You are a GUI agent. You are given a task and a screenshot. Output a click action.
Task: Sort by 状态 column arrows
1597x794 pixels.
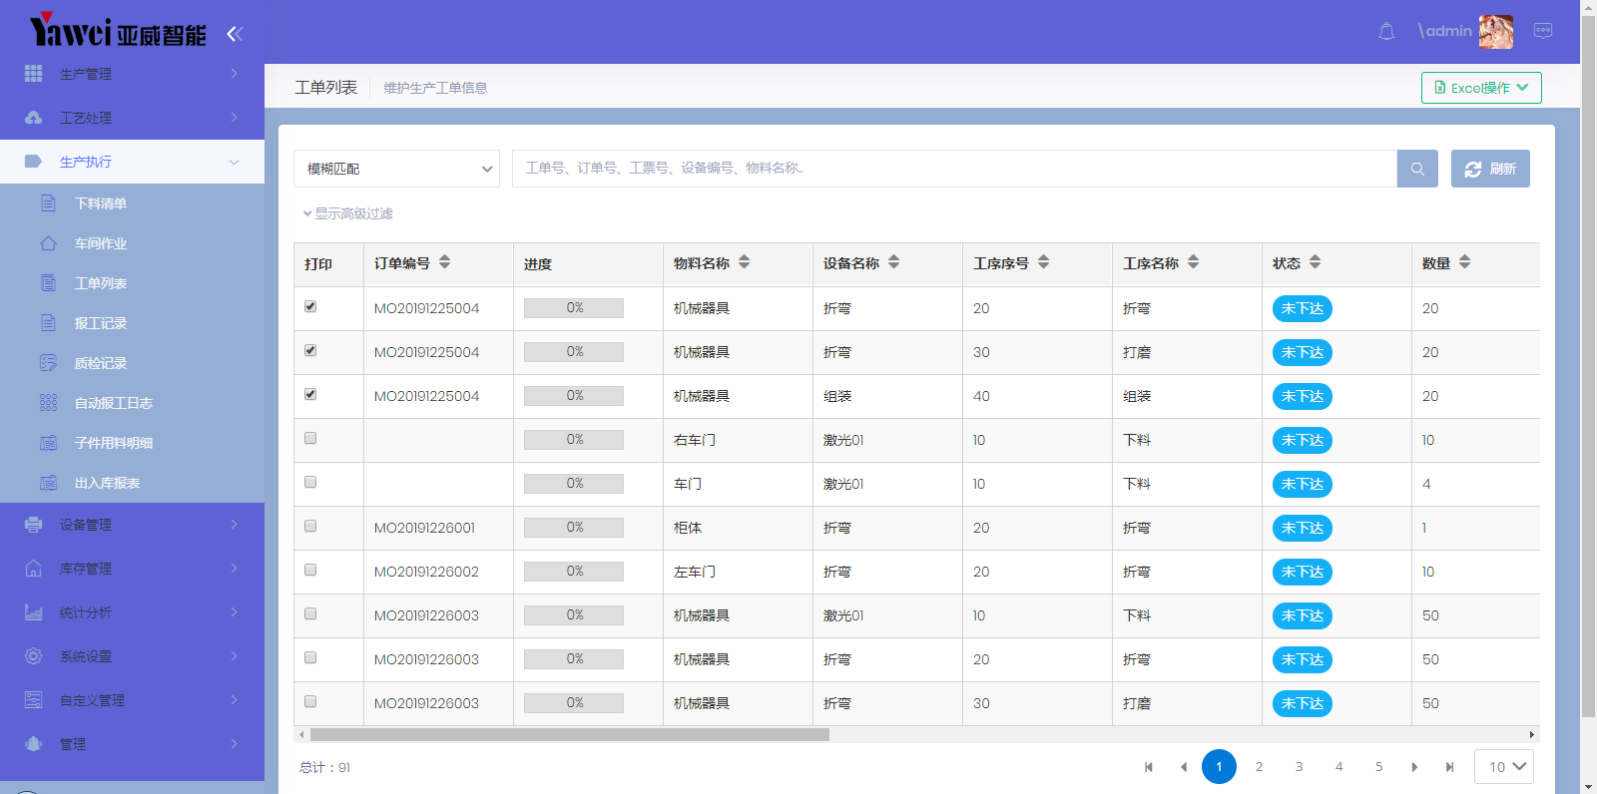click(1316, 262)
